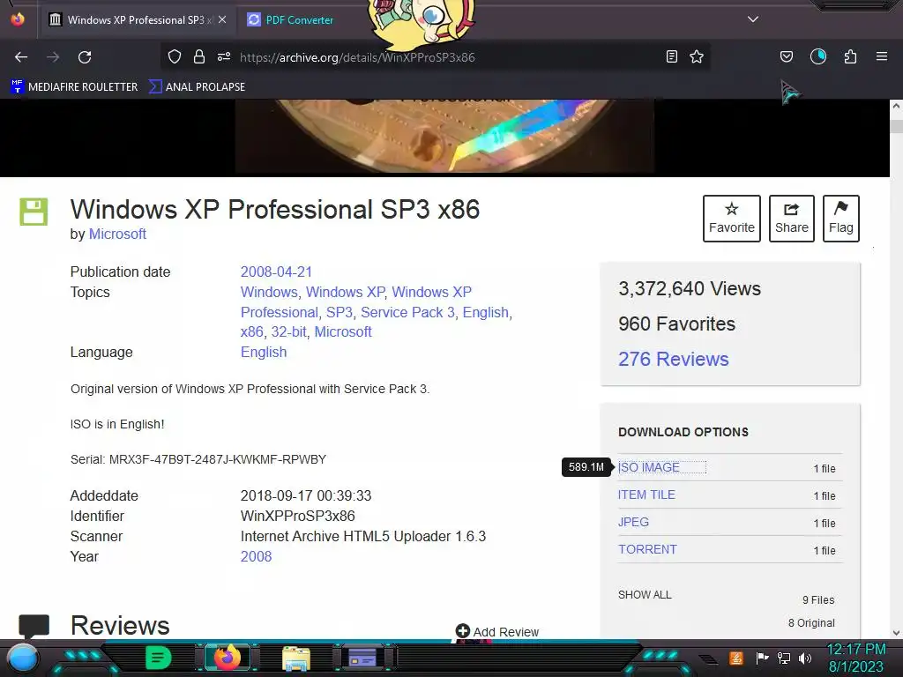The height and width of the screenshot is (677, 903).
Task: Download the ITEM TILE file
Action: point(646,495)
